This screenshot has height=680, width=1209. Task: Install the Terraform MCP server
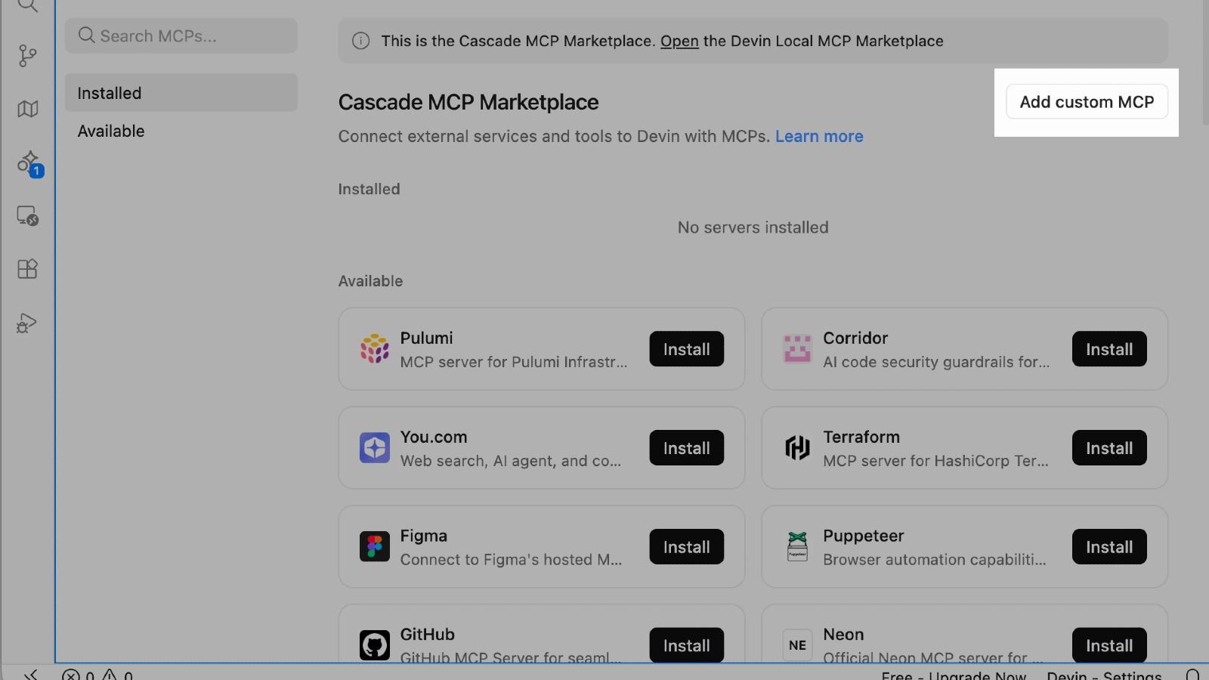1109,448
